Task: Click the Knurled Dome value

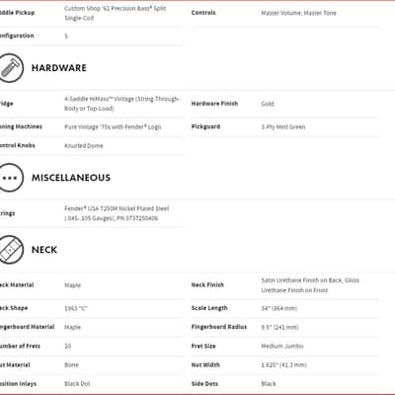Action: pyautogui.click(x=84, y=146)
